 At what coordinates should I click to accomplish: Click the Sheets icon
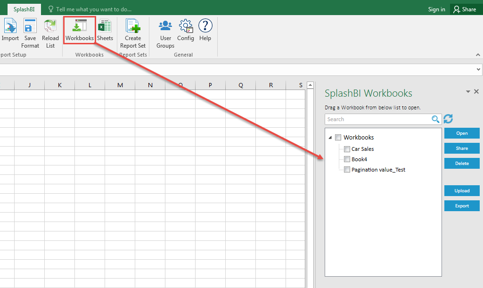(105, 26)
